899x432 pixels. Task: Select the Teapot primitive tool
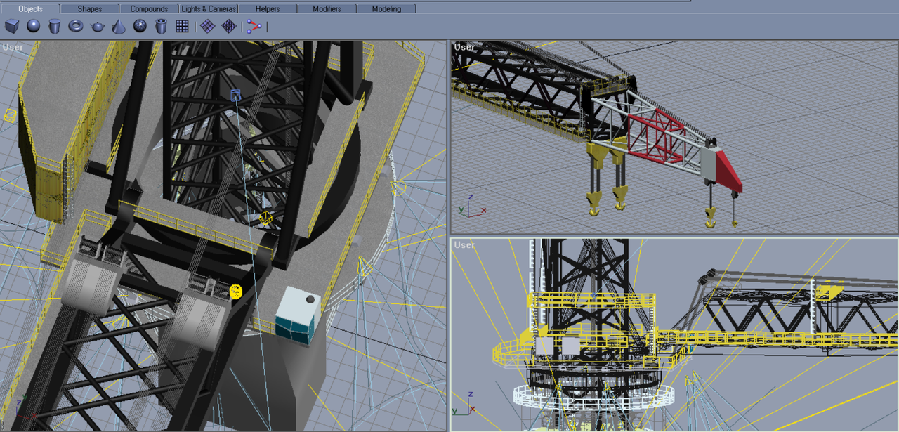point(97,27)
